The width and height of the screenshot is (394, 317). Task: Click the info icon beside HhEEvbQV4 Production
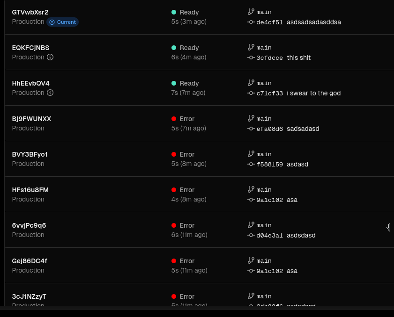click(x=50, y=93)
